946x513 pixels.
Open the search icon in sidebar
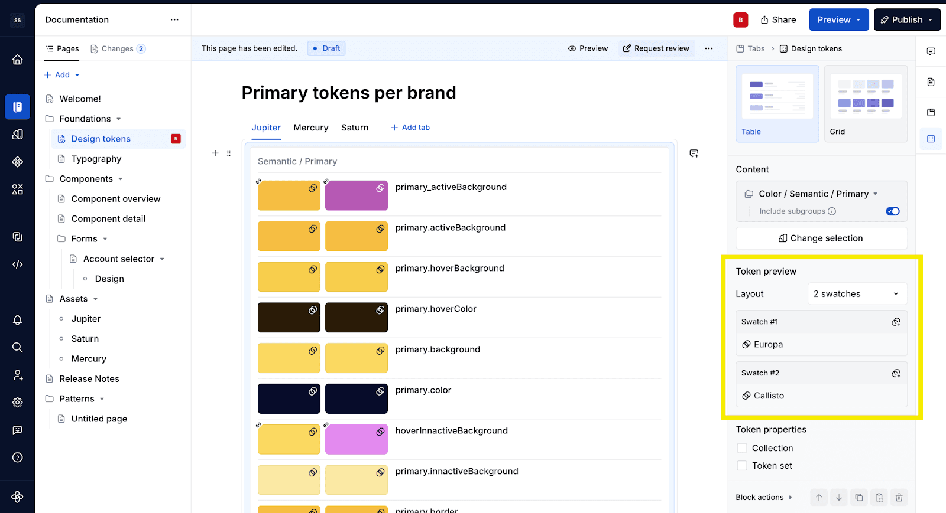click(x=18, y=347)
